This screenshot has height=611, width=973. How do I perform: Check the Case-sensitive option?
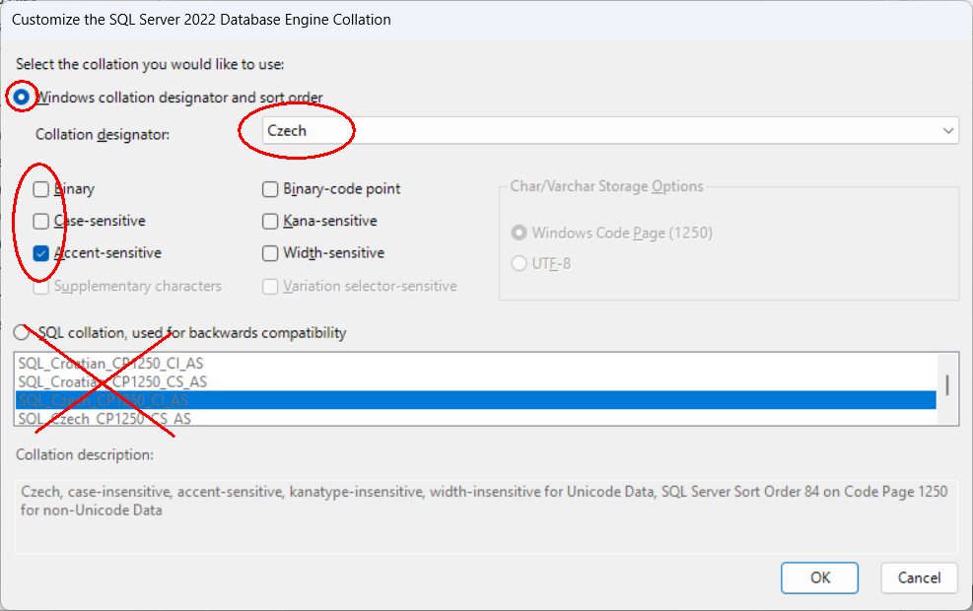coord(41,221)
